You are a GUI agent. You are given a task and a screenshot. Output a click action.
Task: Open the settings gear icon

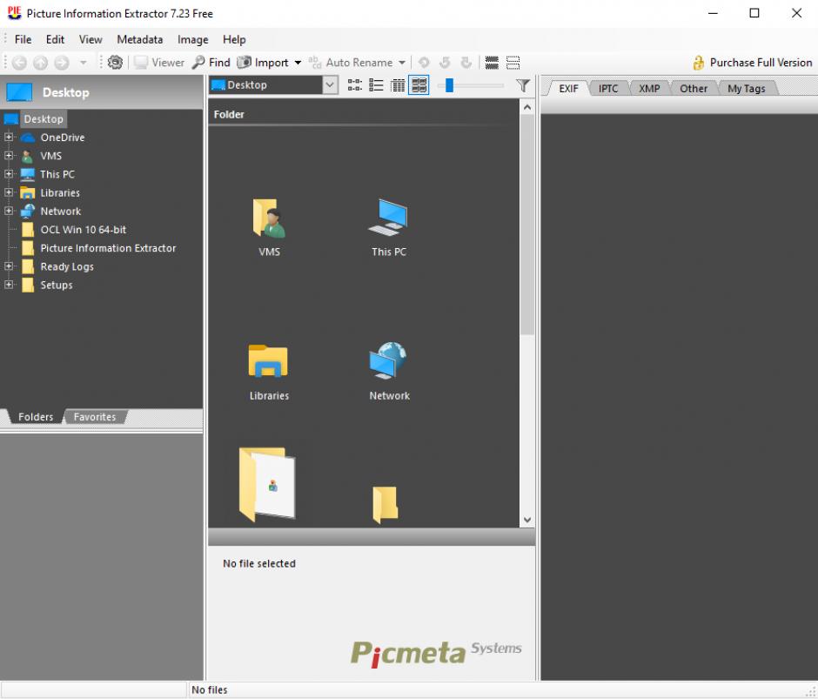point(115,63)
